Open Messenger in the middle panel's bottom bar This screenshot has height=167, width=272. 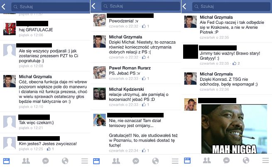tap(136, 161)
